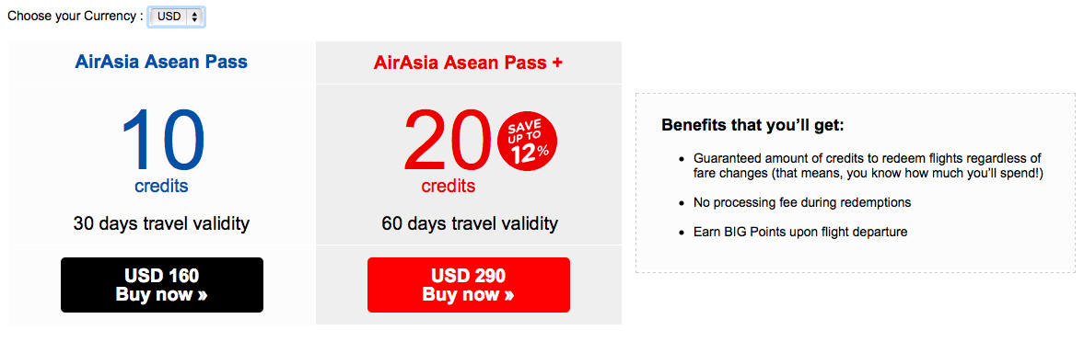Click the 60 days travel validity text
Viewport: 1084px width, 353px height.
[470, 224]
